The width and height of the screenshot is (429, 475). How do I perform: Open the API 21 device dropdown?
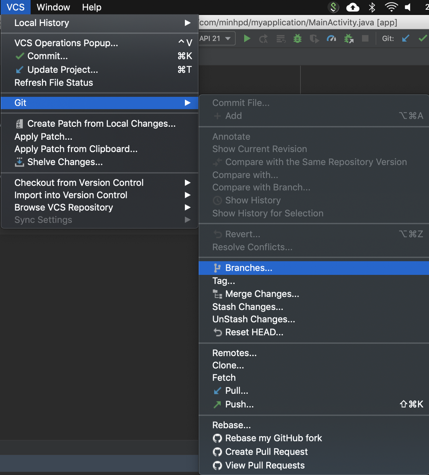(216, 39)
